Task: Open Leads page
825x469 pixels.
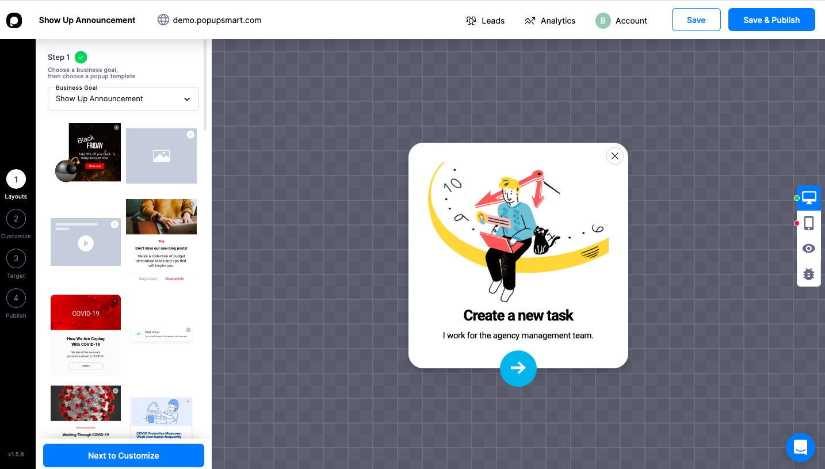Action: tap(485, 21)
